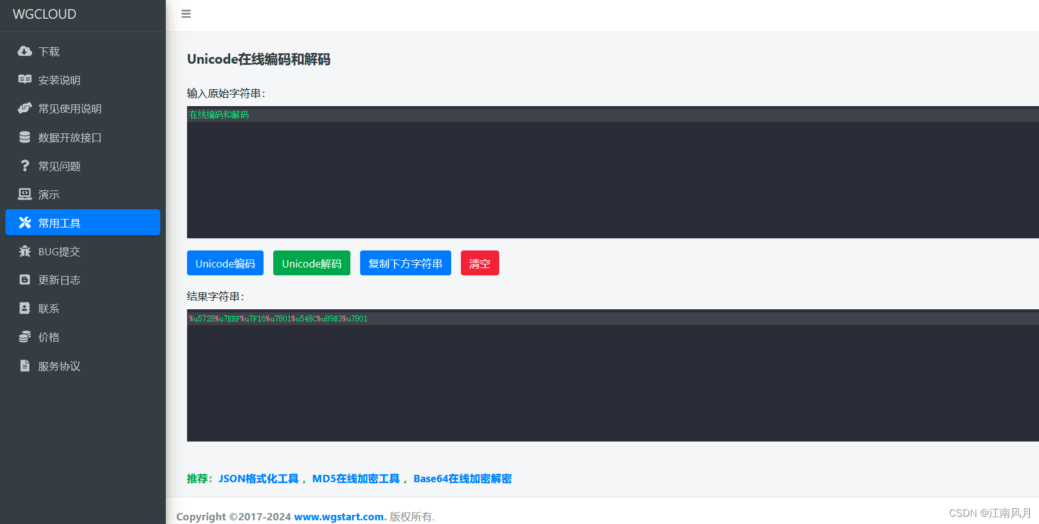Image resolution: width=1039 pixels, height=524 pixels.
Task: Click the red 清空 button
Action: click(x=480, y=263)
